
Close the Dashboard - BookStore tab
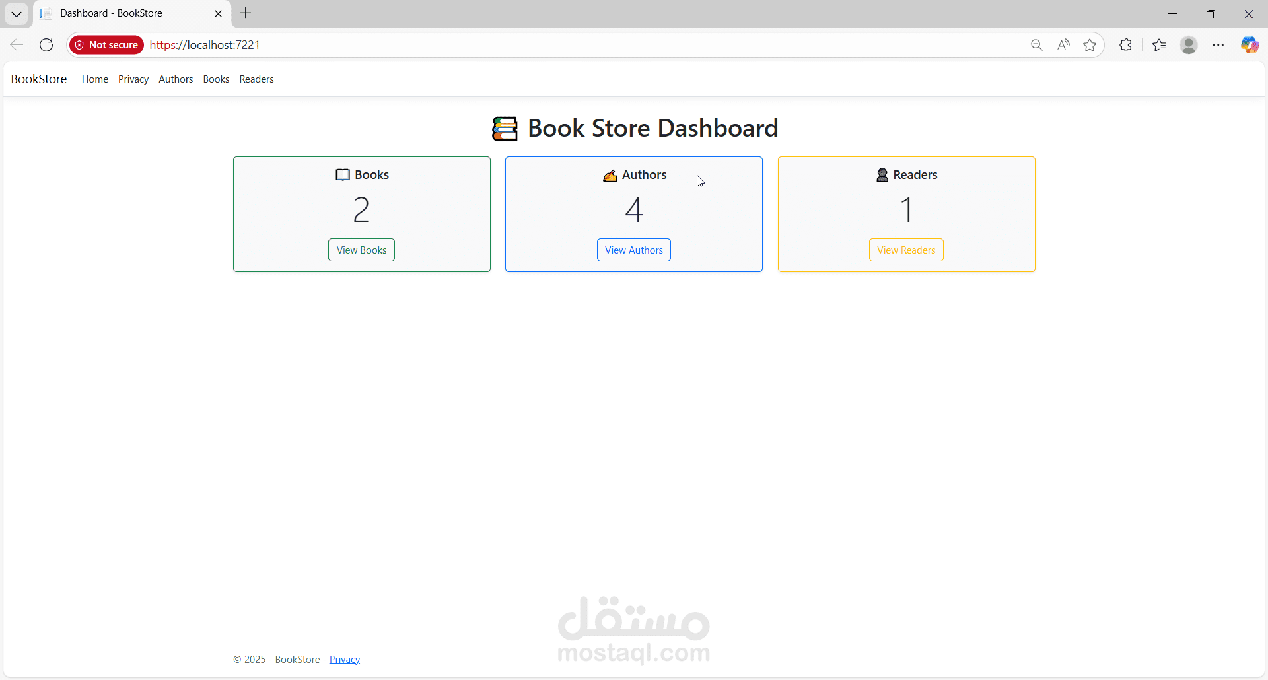click(x=219, y=13)
